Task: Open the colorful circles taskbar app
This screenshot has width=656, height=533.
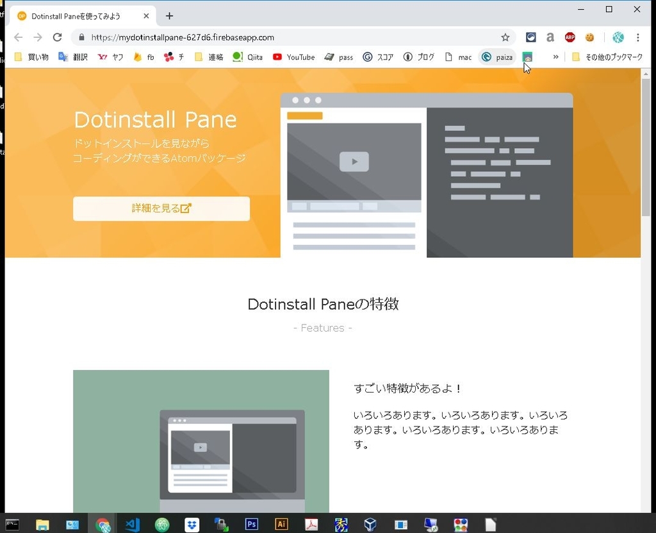Action: (461, 524)
